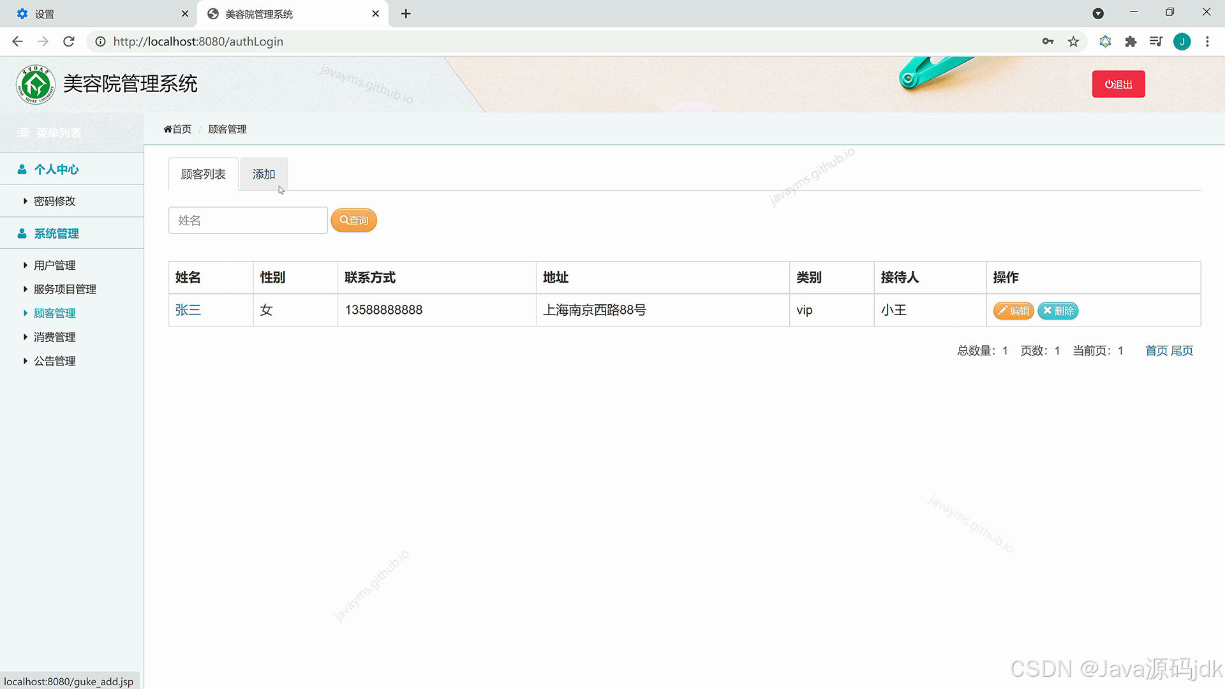Open a new browser tab

(x=406, y=13)
